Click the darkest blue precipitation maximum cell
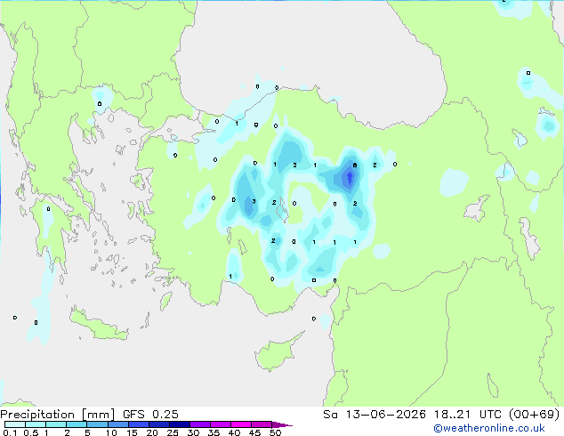This screenshot has height=436, width=564. click(x=350, y=178)
